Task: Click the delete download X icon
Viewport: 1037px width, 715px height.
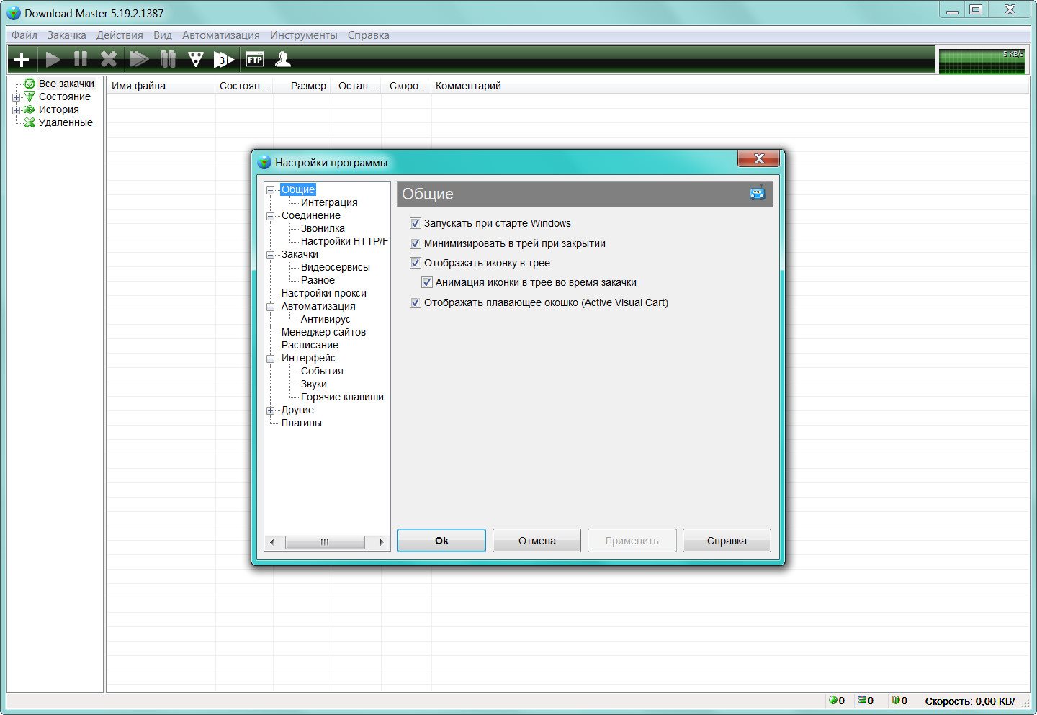Action: [x=109, y=59]
